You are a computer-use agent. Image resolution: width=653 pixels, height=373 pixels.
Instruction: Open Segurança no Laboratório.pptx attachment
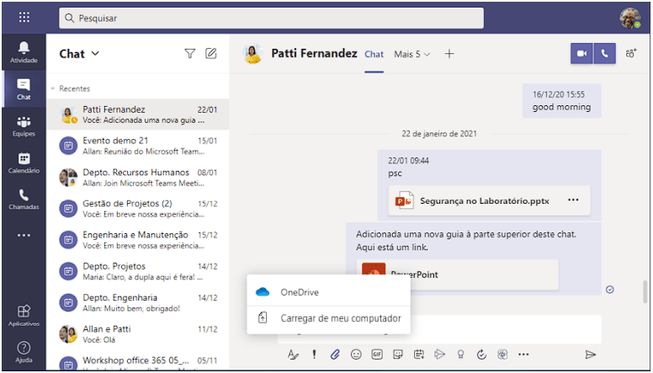[490, 200]
